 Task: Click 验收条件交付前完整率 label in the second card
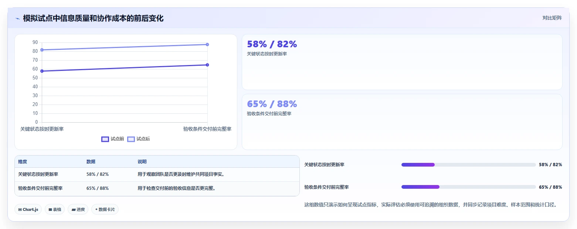click(x=269, y=114)
